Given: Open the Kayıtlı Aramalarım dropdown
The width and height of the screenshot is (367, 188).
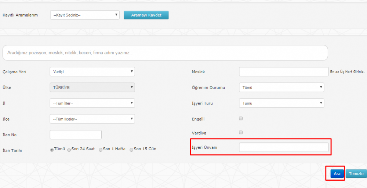Looking at the screenshot, I should coord(85,15).
